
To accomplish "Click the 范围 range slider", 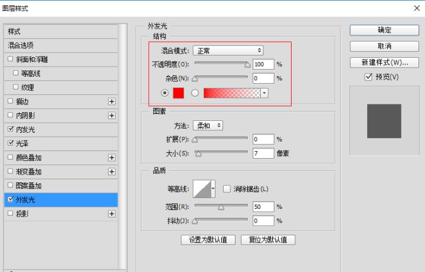I will click(x=221, y=207).
